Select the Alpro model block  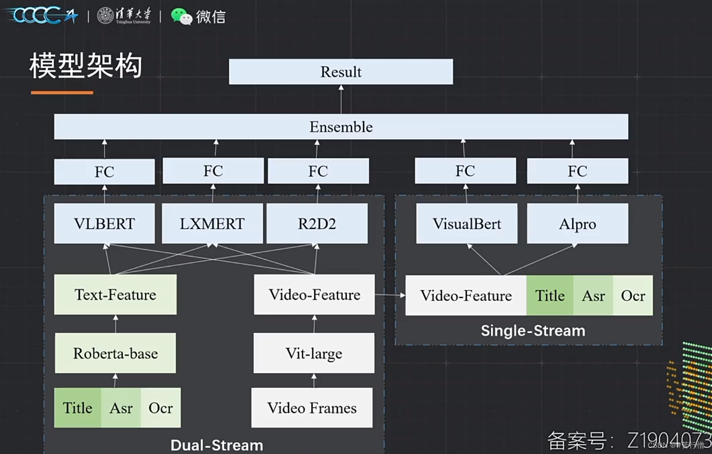pos(578,223)
